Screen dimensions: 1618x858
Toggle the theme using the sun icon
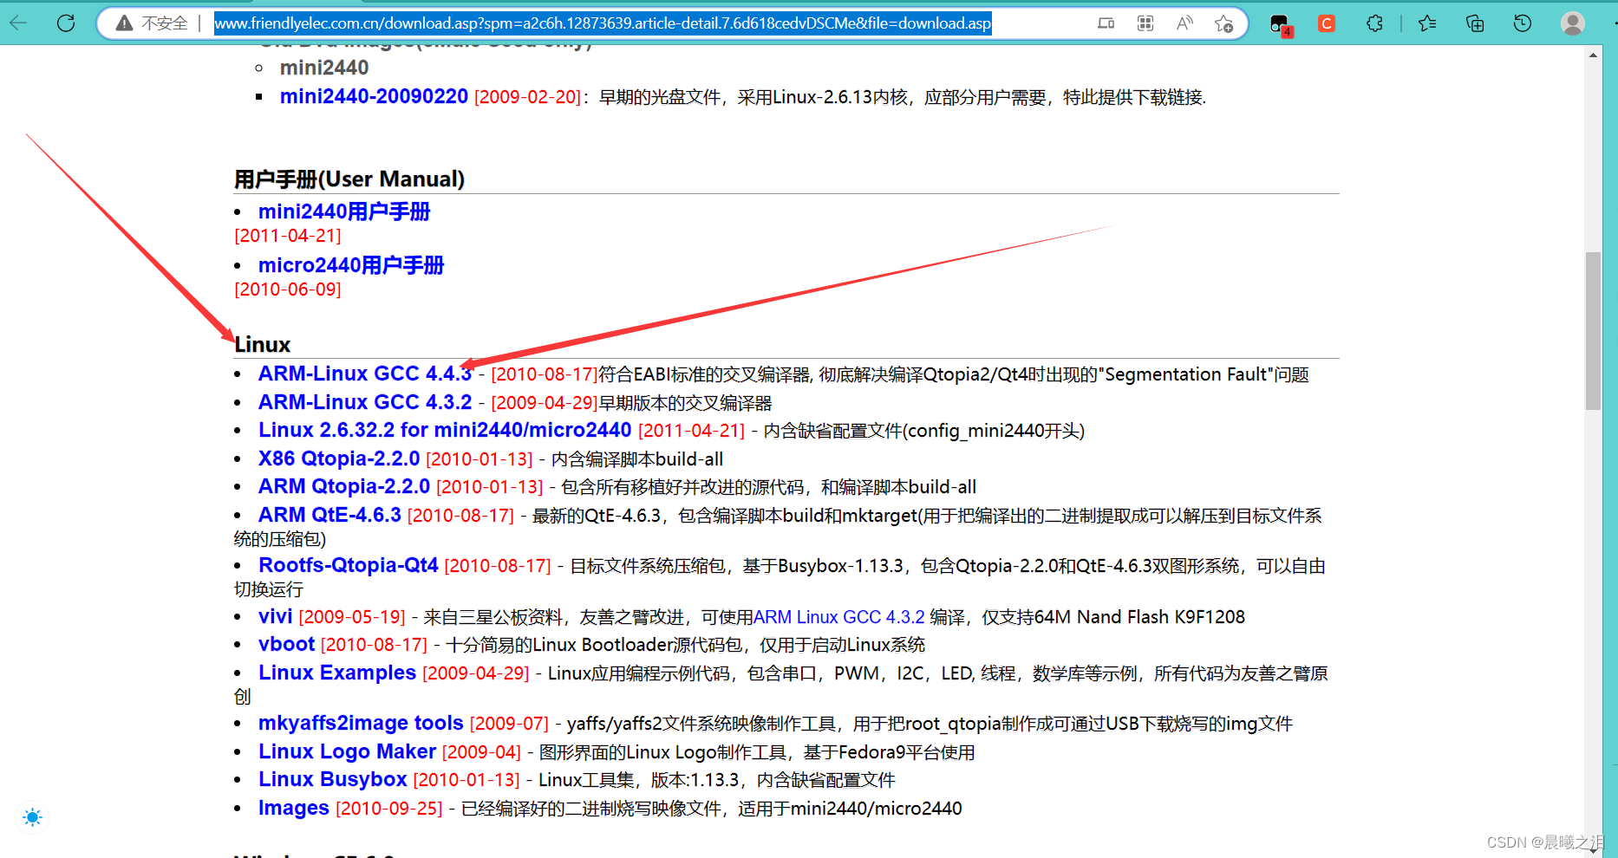point(32,817)
